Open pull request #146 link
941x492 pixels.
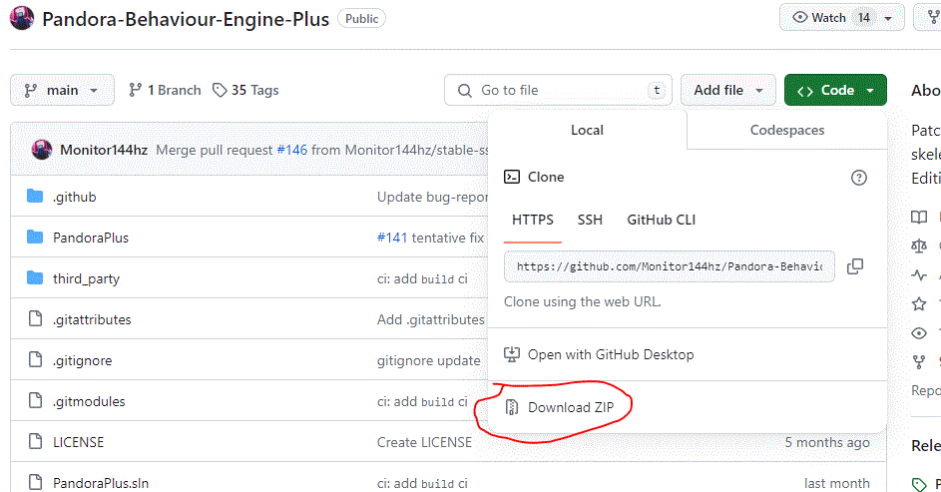(x=291, y=150)
